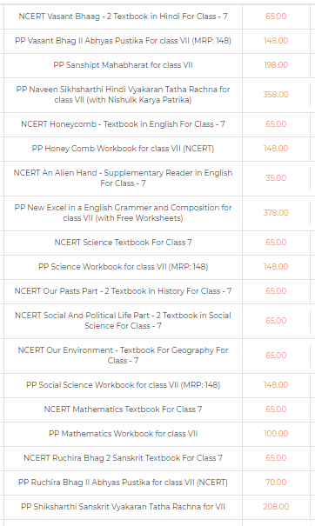Screen dimensions: 315x526
Task: Select PP Social Science Workbook entry
Action: (x=123, y=385)
